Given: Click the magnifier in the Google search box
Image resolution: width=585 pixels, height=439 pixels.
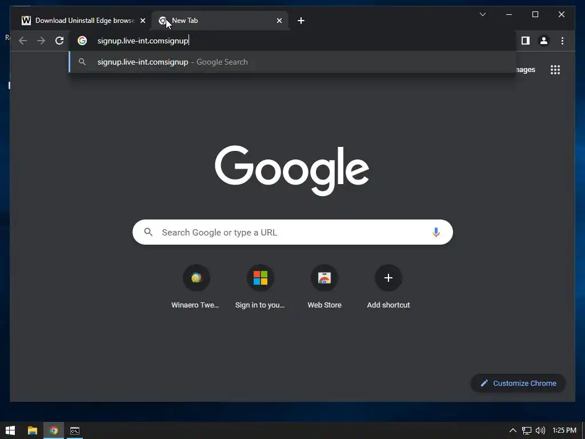Looking at the screenshot, I should click(148, 232).
